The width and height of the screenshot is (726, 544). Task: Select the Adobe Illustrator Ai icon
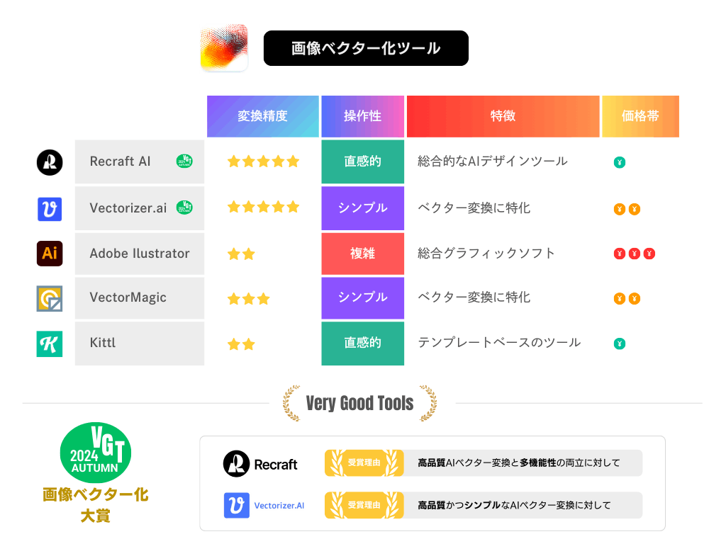pyautogui.click(x=50, y=254)
